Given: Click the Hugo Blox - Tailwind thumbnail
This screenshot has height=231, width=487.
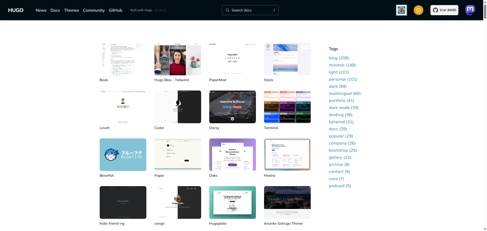Looking at the screenshot, I should coord(178,59).
